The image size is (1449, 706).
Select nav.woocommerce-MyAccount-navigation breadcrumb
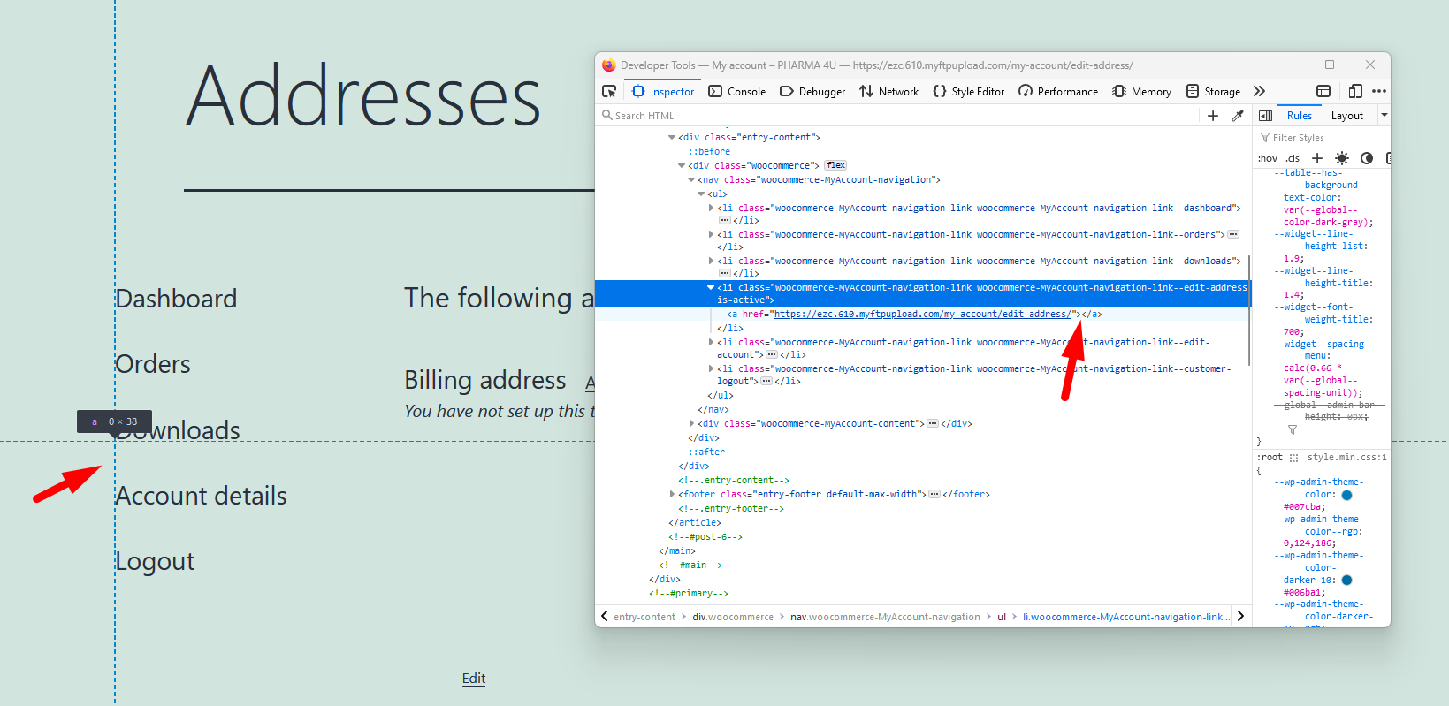point(885,617)
